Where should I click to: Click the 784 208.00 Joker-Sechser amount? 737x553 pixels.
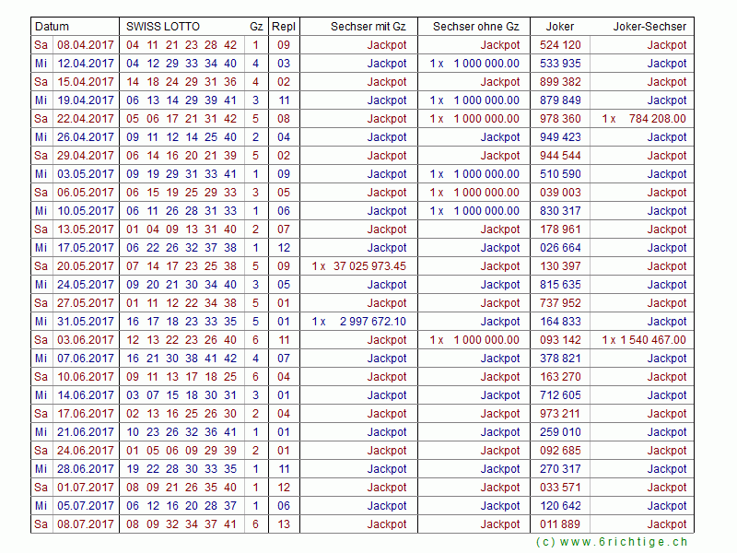click(656, 119)
